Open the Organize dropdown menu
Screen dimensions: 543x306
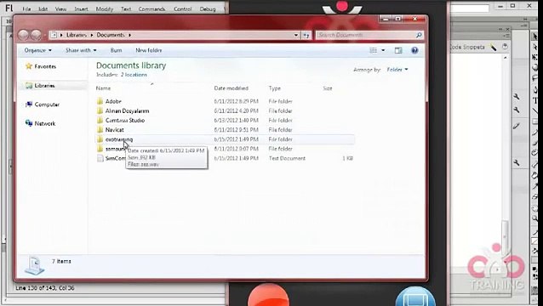pyautogui.click(x=37, y=50)
